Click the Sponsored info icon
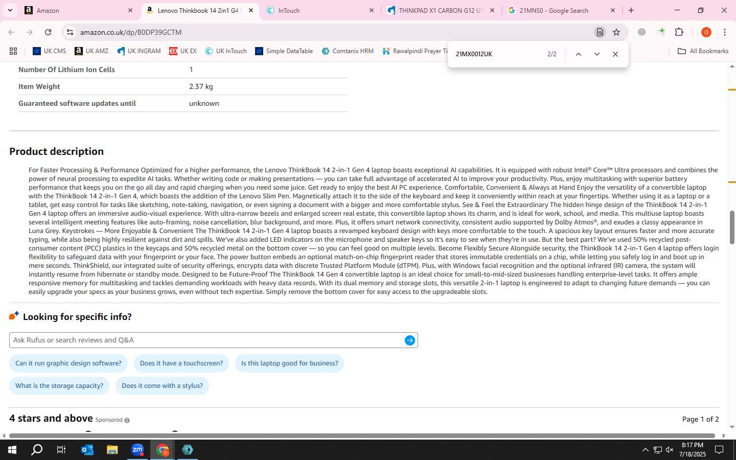736x460 pixels. (x=127, y=420)
